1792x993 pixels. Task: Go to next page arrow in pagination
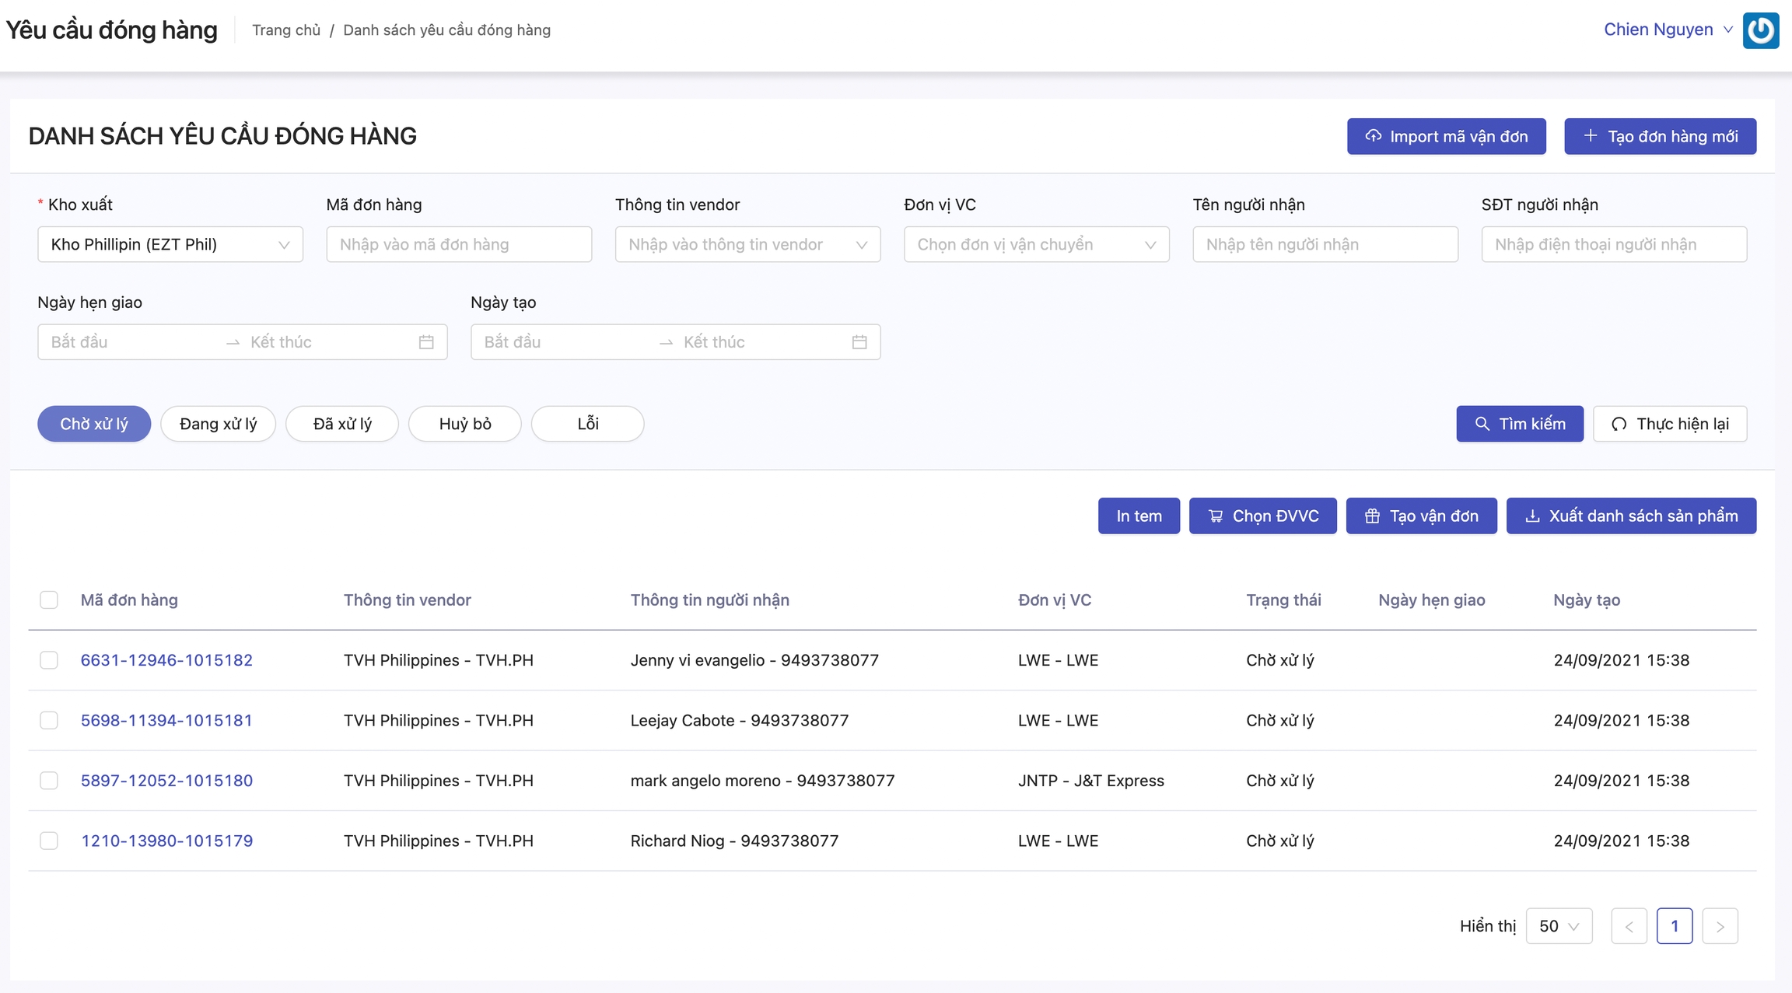click(x=1720, y=926)
